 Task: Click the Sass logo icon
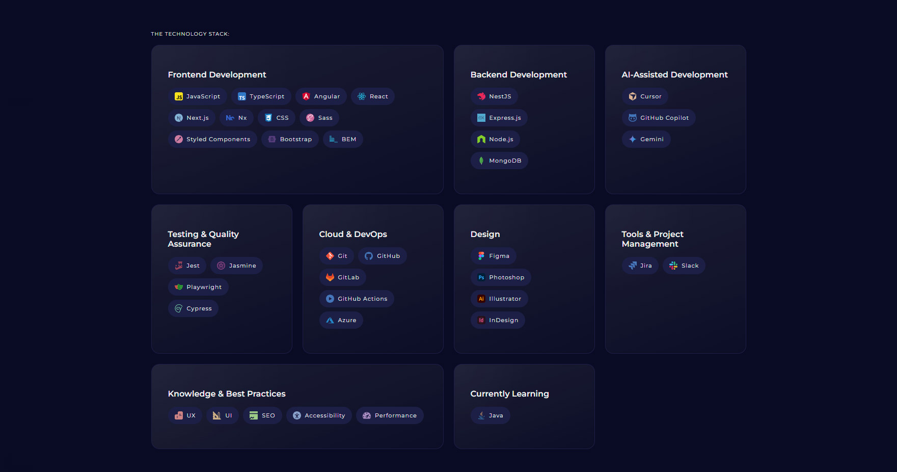pyautogui.click(x=310, y=118)
